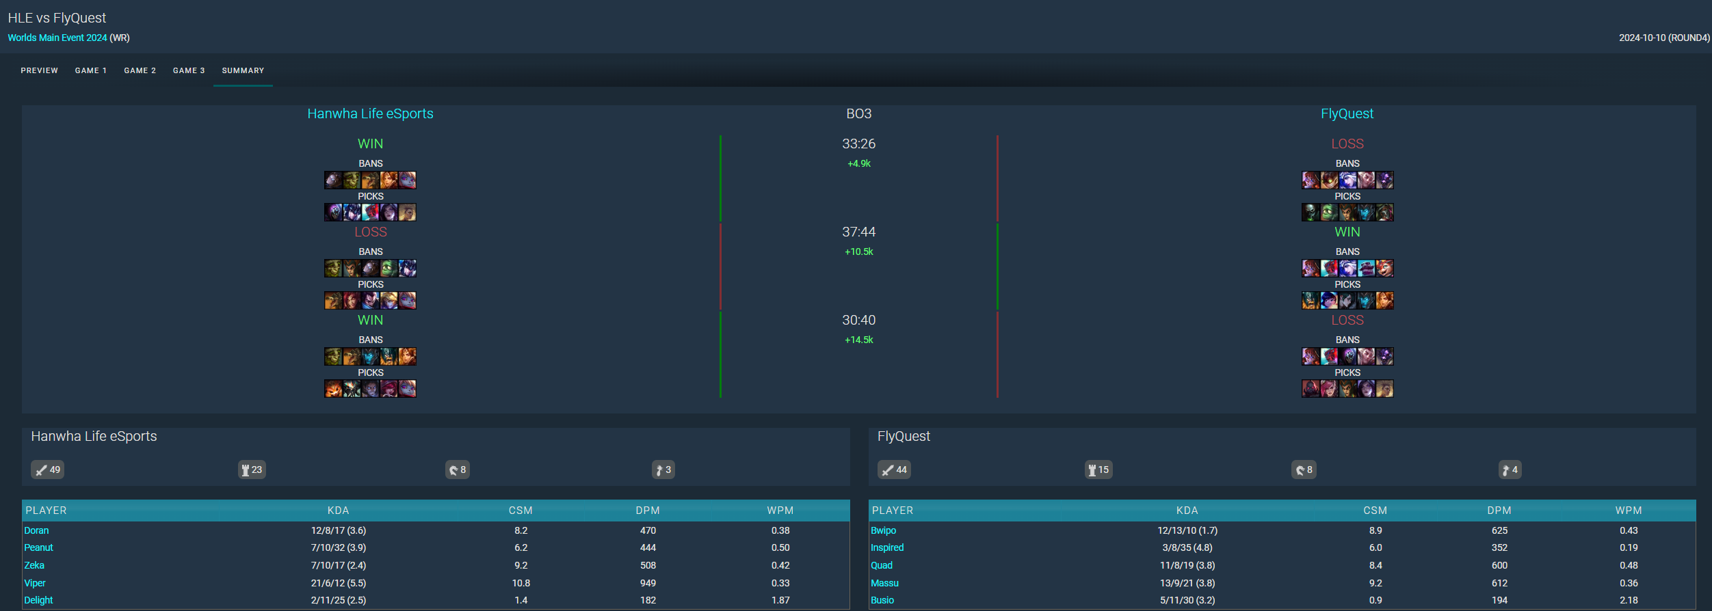The height and width of the screenshot is (611, 1712).
Task: Open player Busio's profile link
Action: tap(882, 600)
